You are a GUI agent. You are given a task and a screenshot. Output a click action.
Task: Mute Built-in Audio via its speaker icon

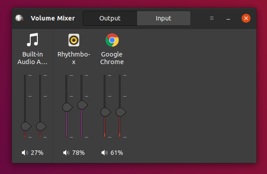[24, 153]
